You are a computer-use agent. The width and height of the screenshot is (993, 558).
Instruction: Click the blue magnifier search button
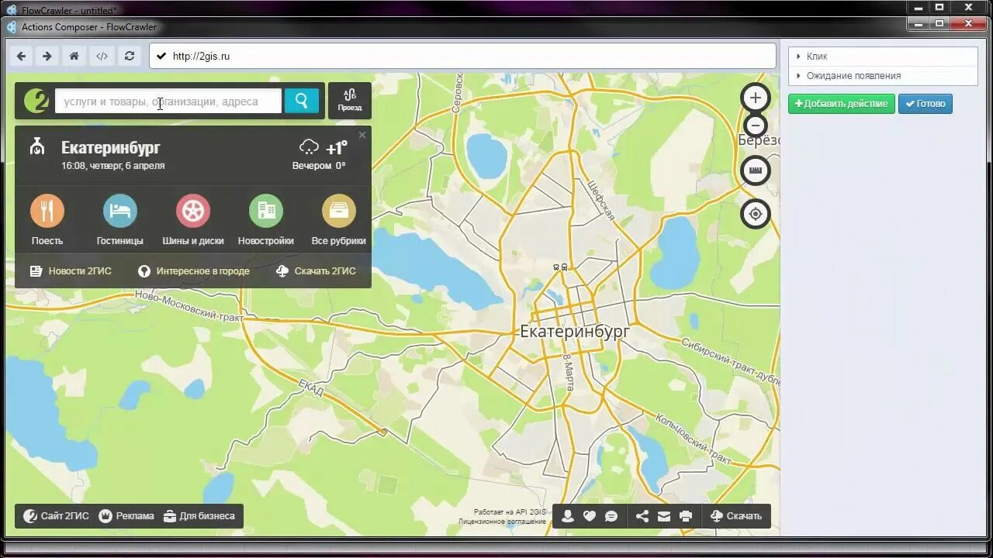(x=302, y=101)
